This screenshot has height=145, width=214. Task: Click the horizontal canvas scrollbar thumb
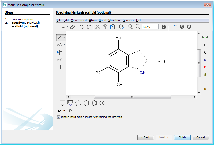[x=132, y=97]
